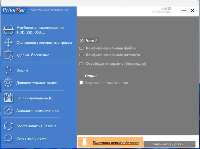Click version number v4.0.58
The height and width of the screenshot is (149, 200).
(x=166, y=9)
